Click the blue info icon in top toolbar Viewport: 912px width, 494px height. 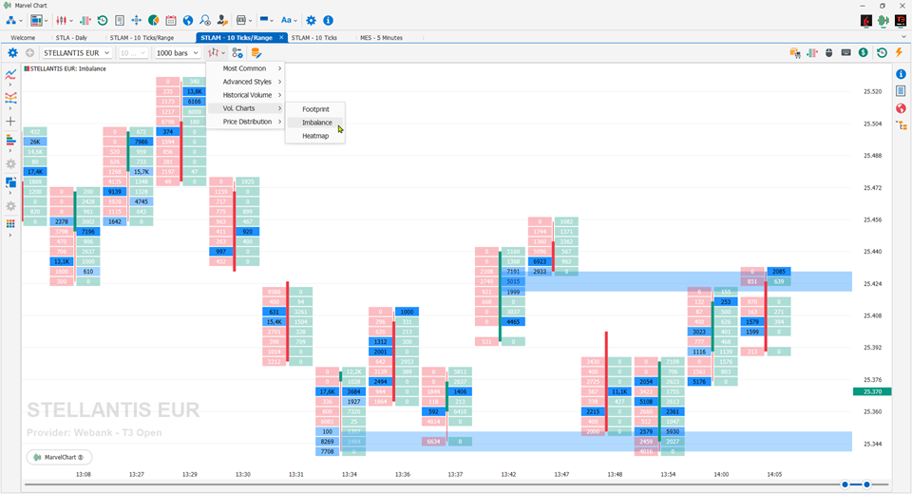coord(328,20)
